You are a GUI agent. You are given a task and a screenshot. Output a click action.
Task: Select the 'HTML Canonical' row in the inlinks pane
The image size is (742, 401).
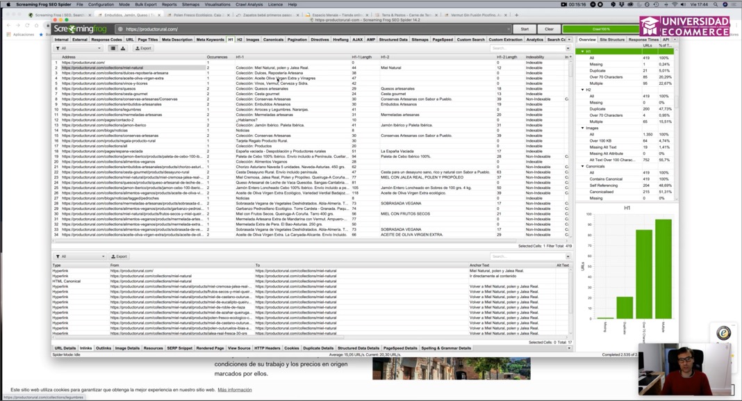point(66,281)
